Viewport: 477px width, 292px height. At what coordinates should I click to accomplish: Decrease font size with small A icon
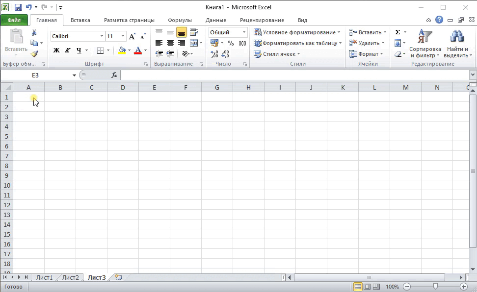click(x=143, y=36)
